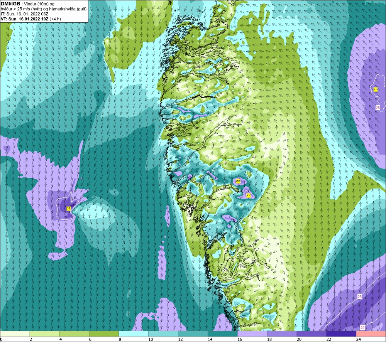Pick the pink above-24 m/s scale swatch
The width and height of the screenshot is (386, 342).
coord(371,334)
